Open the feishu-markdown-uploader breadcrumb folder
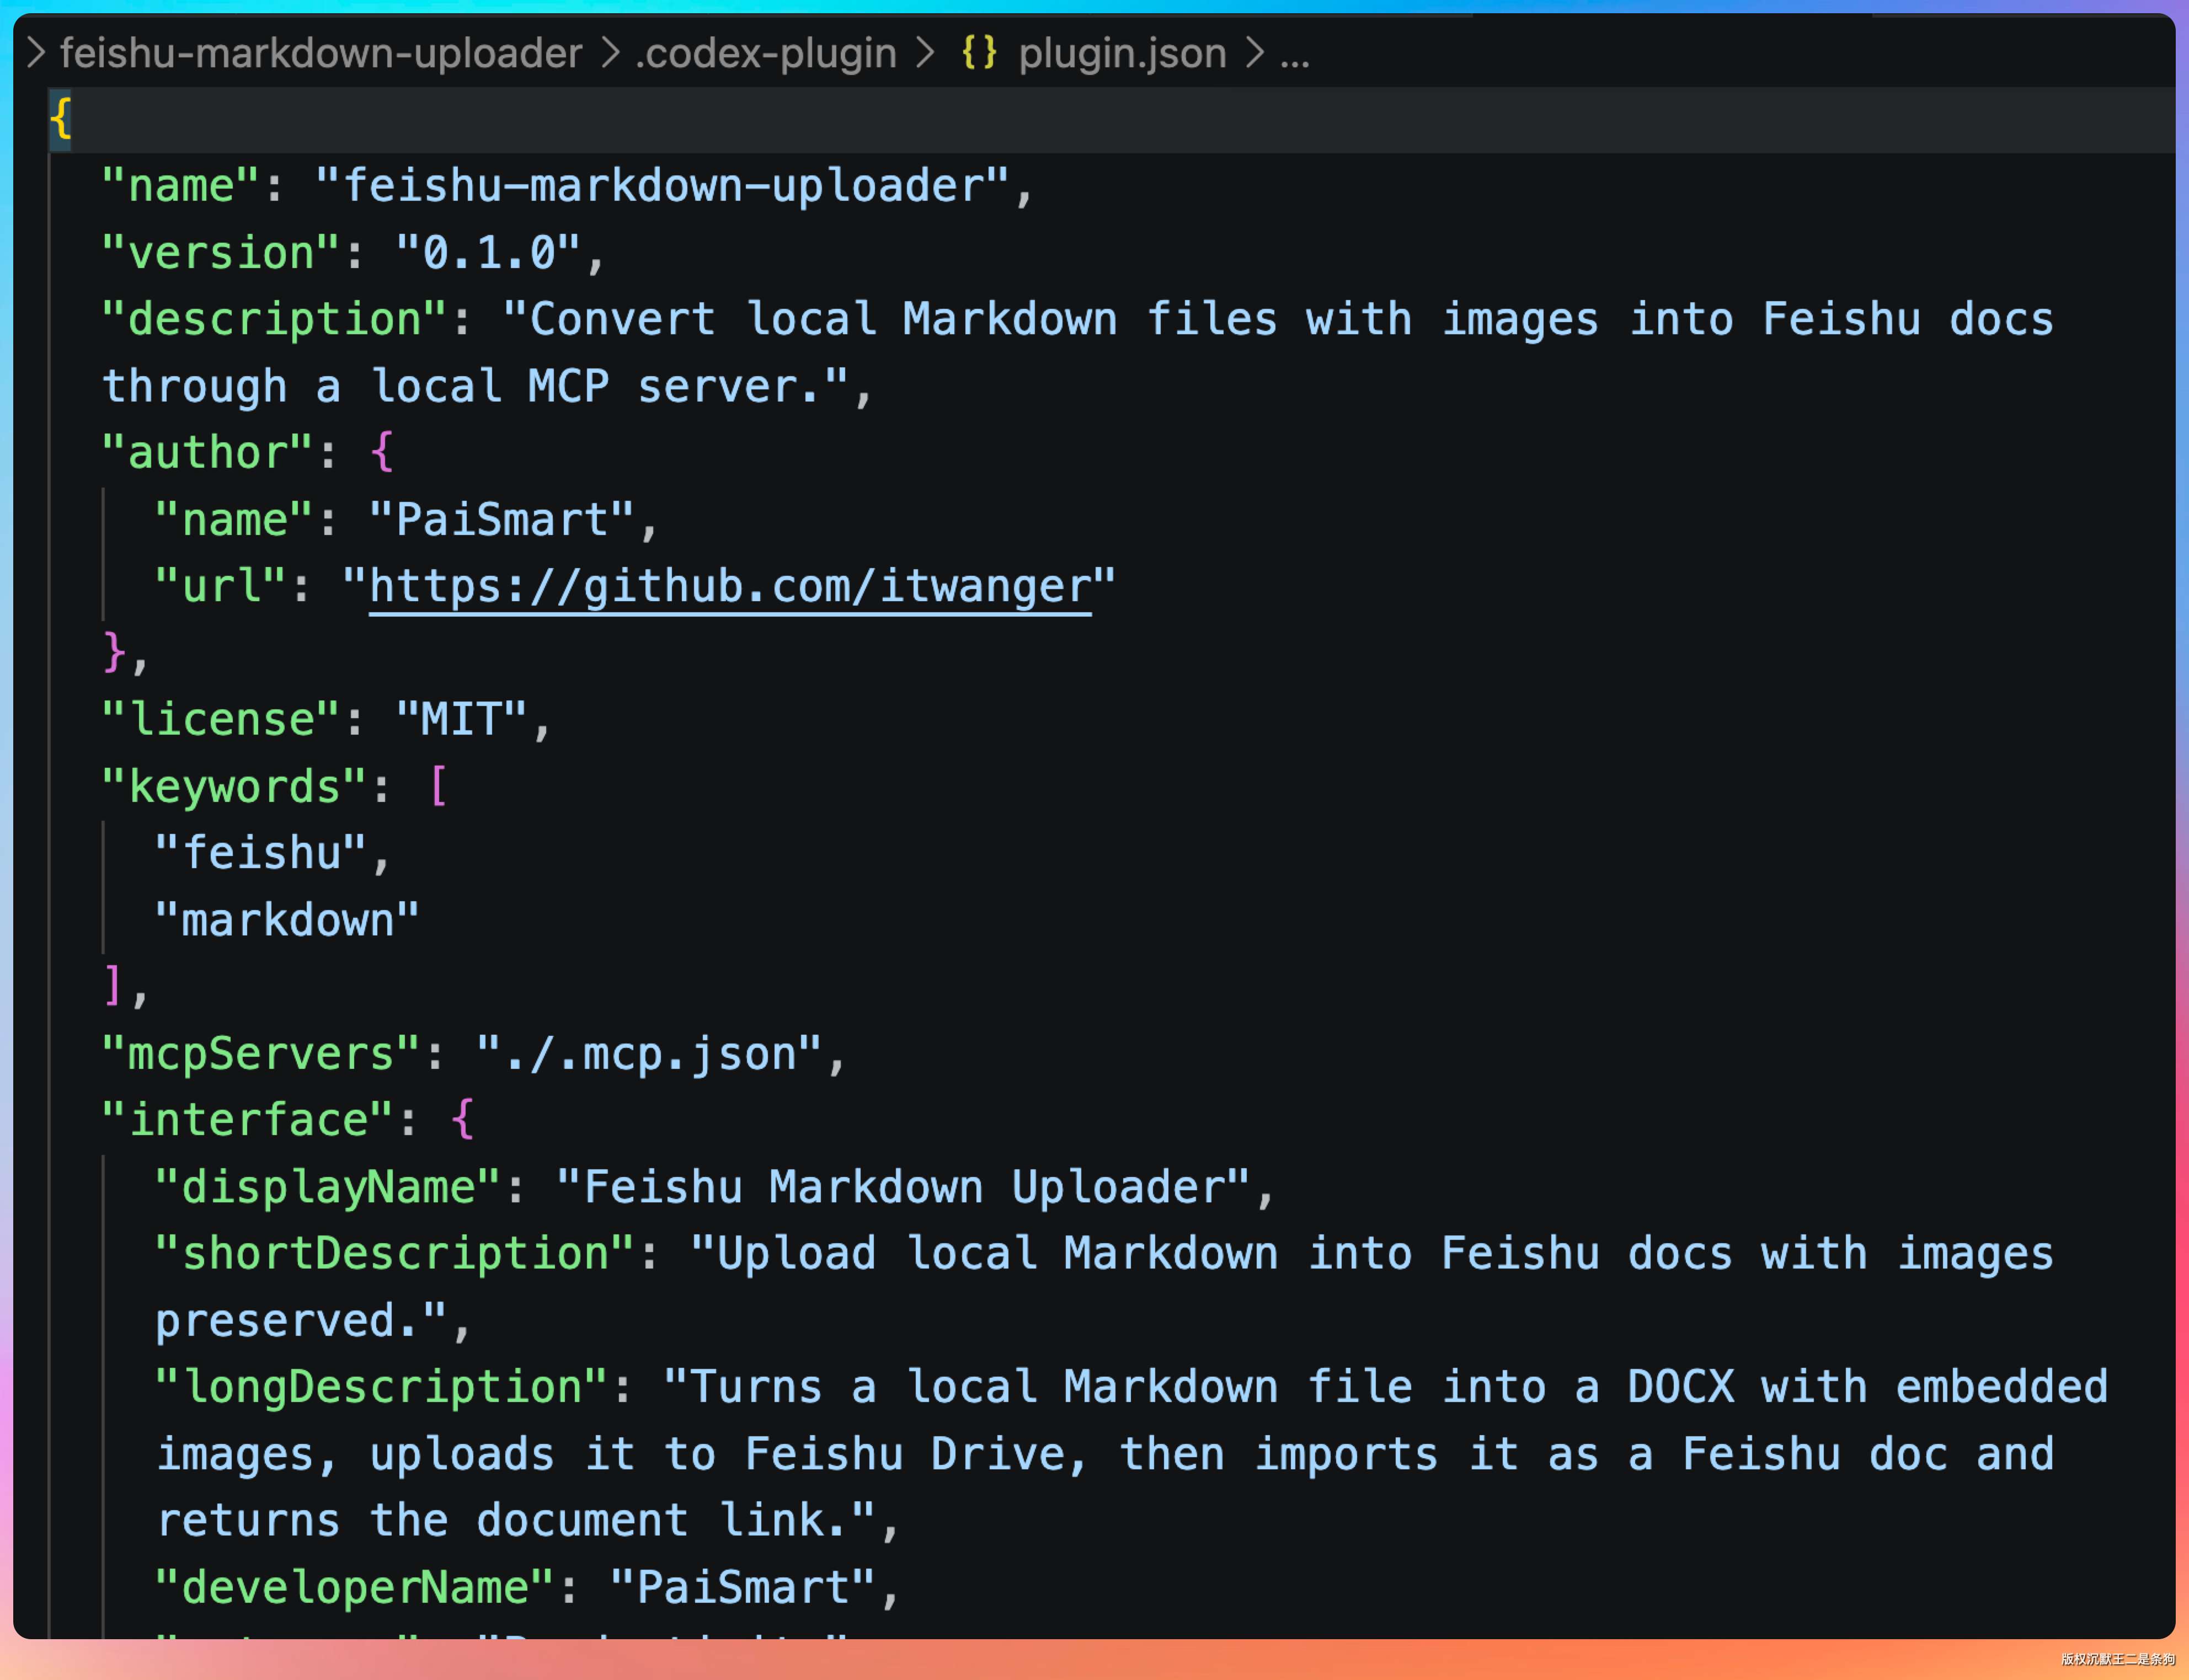 (x=321, y=53)
